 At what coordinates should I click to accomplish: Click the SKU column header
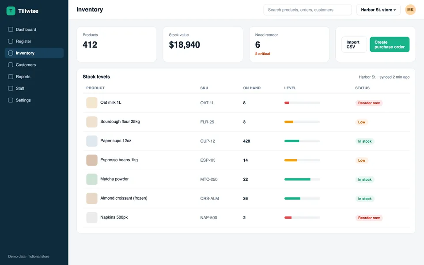[x=204, y=88]
